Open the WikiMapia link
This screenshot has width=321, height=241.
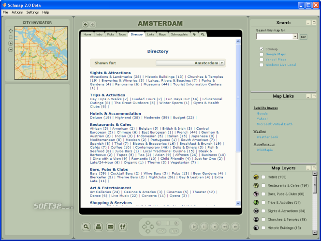point(264,150)
